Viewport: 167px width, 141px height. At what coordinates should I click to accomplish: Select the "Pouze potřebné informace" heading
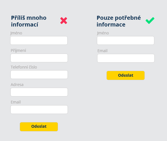click(119, 21)
